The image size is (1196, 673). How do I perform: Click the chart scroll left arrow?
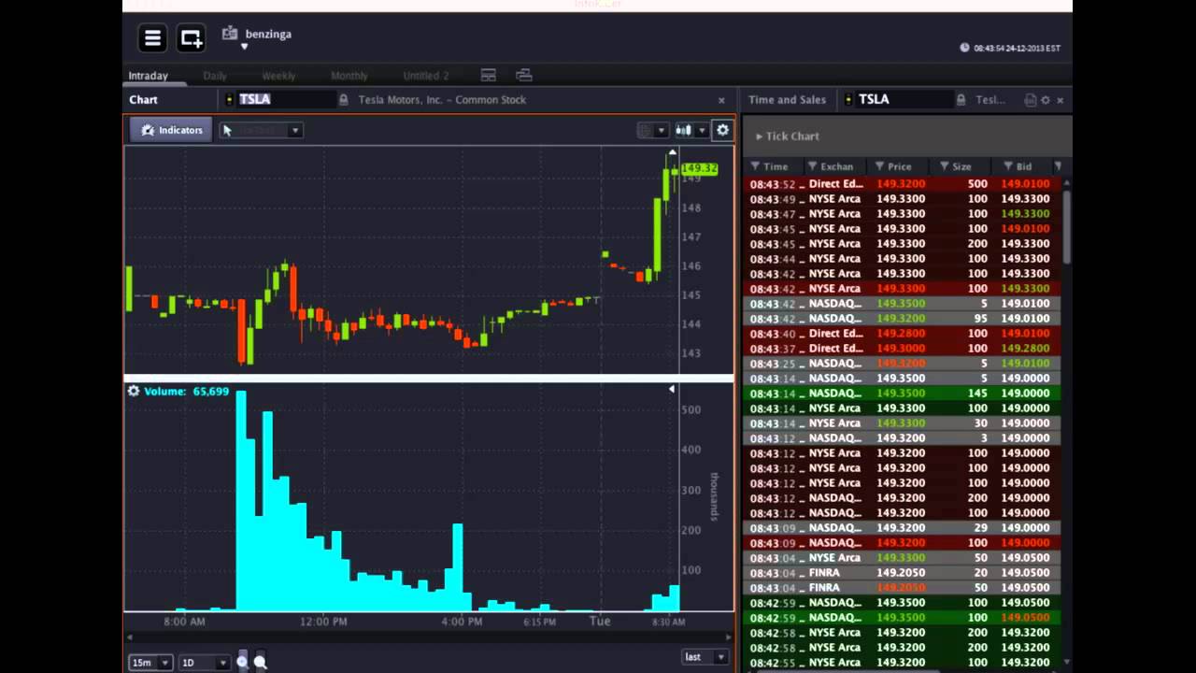pos(129,637)
